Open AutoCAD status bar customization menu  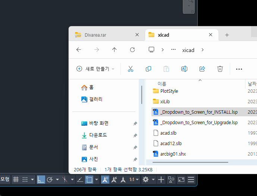(191, 180)
